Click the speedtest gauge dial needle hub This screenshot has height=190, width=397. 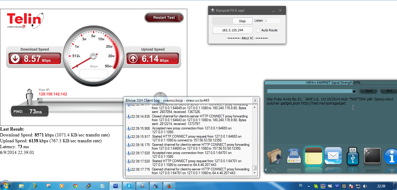(x=93, y=55)
